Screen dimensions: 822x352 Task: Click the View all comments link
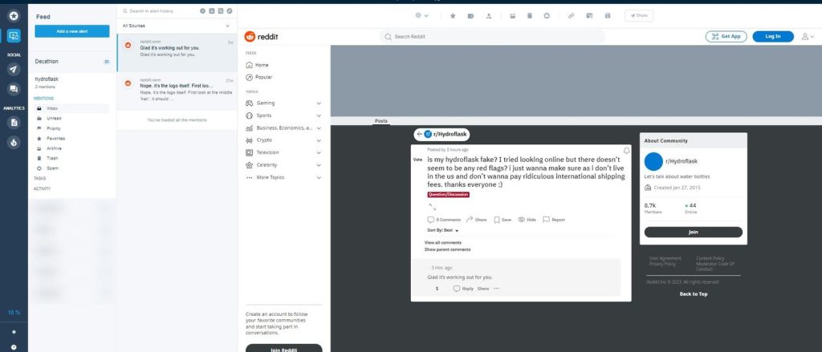443,243
